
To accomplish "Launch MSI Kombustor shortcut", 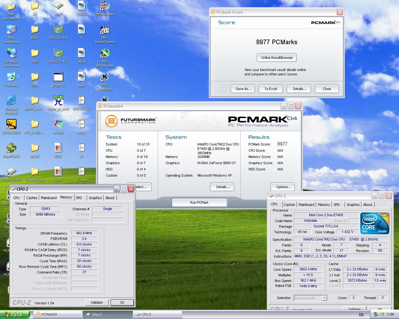I will click(x=105, y=81).
